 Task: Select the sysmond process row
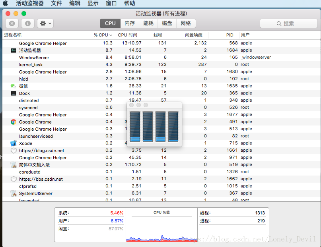161,108
